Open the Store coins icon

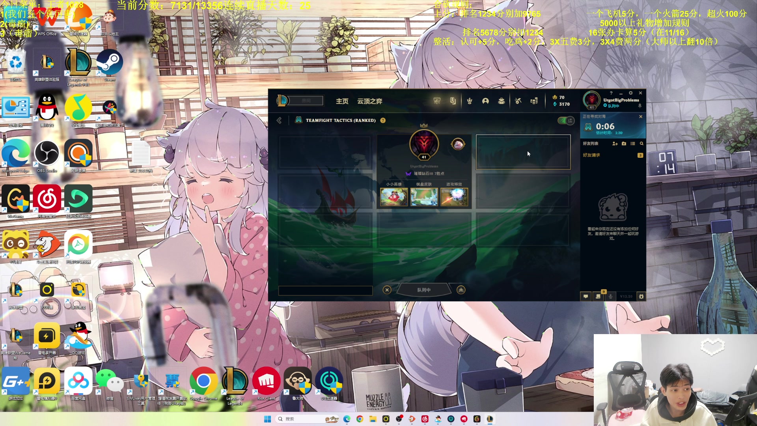[x=534, y=101]
